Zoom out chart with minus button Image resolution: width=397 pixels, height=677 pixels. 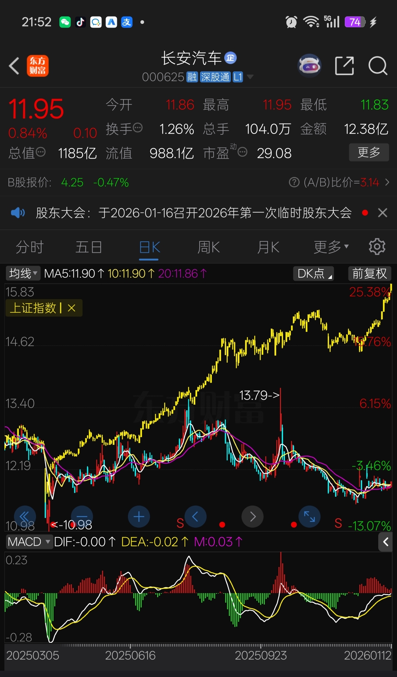[82, 517]
